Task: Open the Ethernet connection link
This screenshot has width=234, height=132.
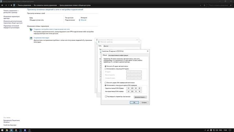Action: (x=83, y=20)
